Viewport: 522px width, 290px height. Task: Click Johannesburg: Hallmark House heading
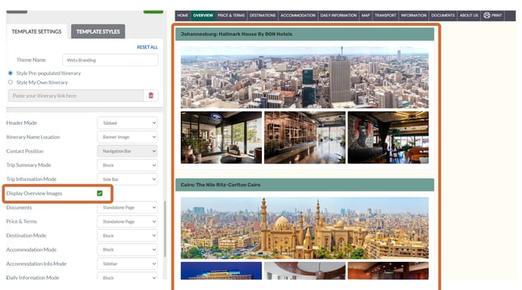coord(236,34)
